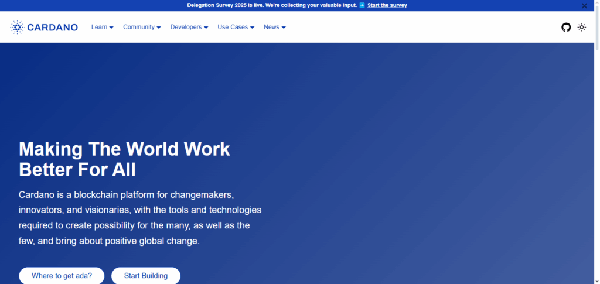Image resolution: width=600 pixels, height=284 pixels.
Task: Click the caret arrow beside News
Action: pos(284,28)
